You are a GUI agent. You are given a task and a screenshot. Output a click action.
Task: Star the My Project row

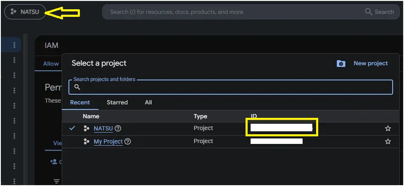point(388,141)
